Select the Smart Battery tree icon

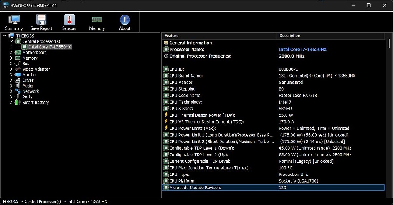coord(18,102)
